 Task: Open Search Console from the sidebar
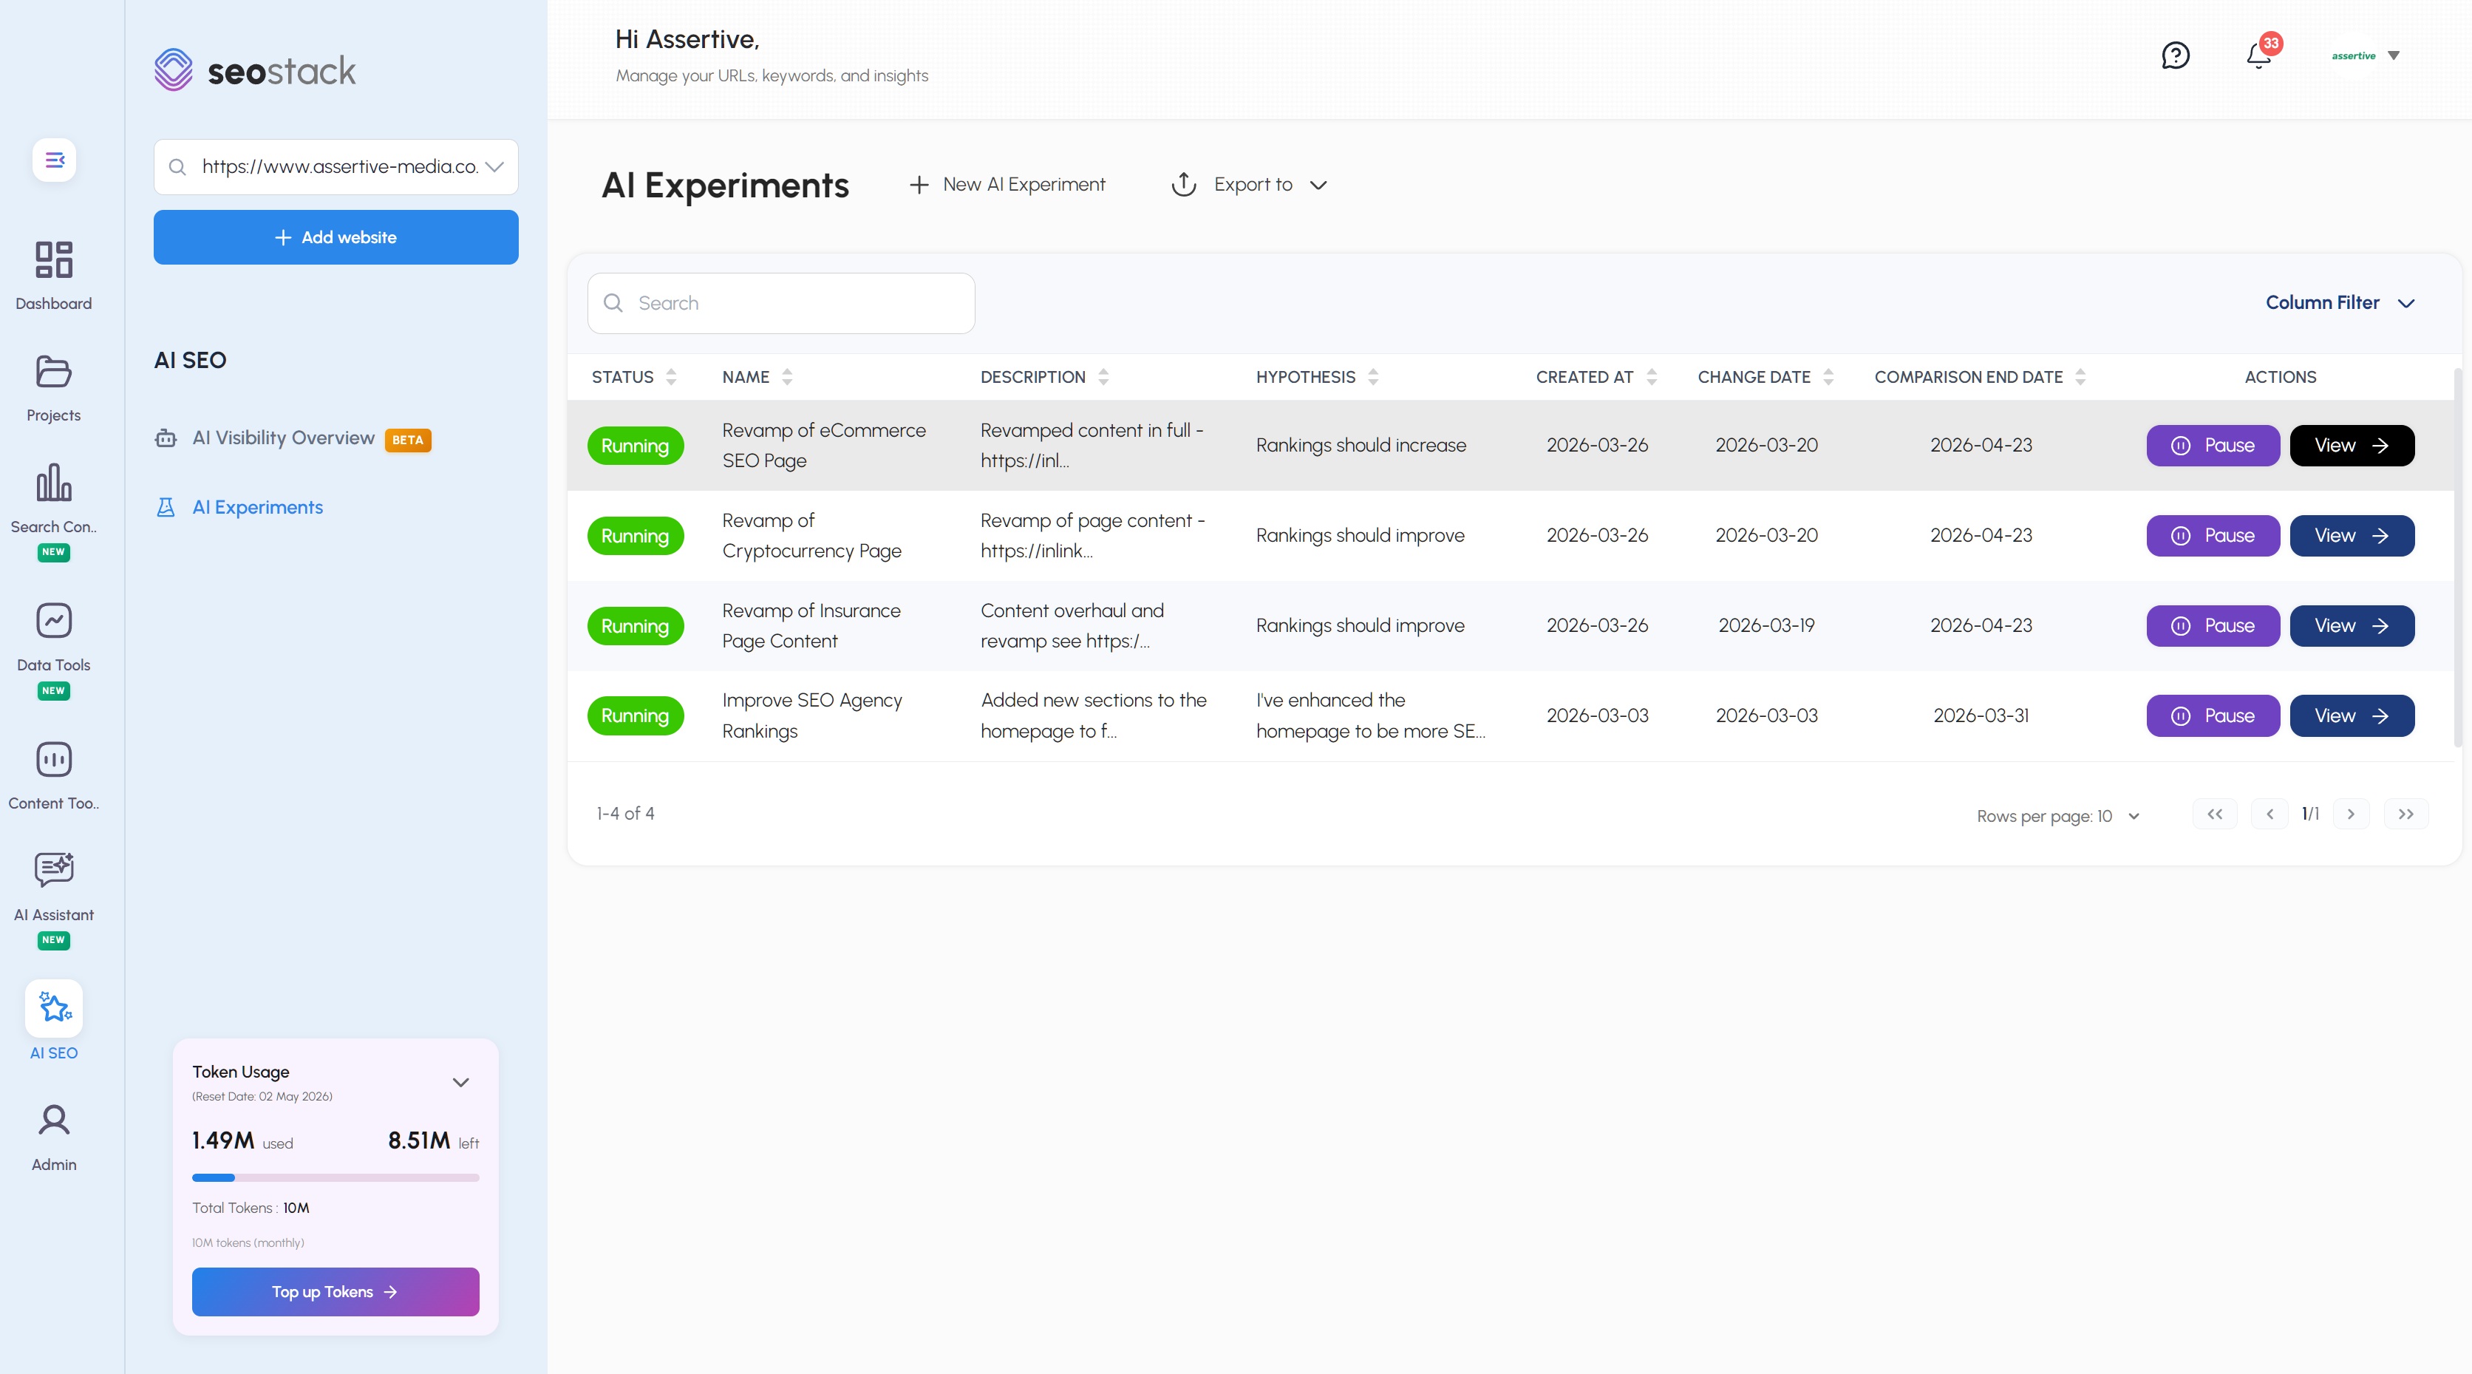[54, 499]
